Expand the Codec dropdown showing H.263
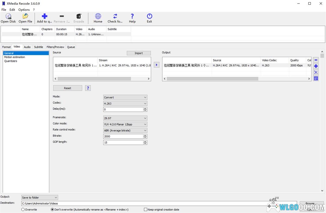 click(125, 103)
